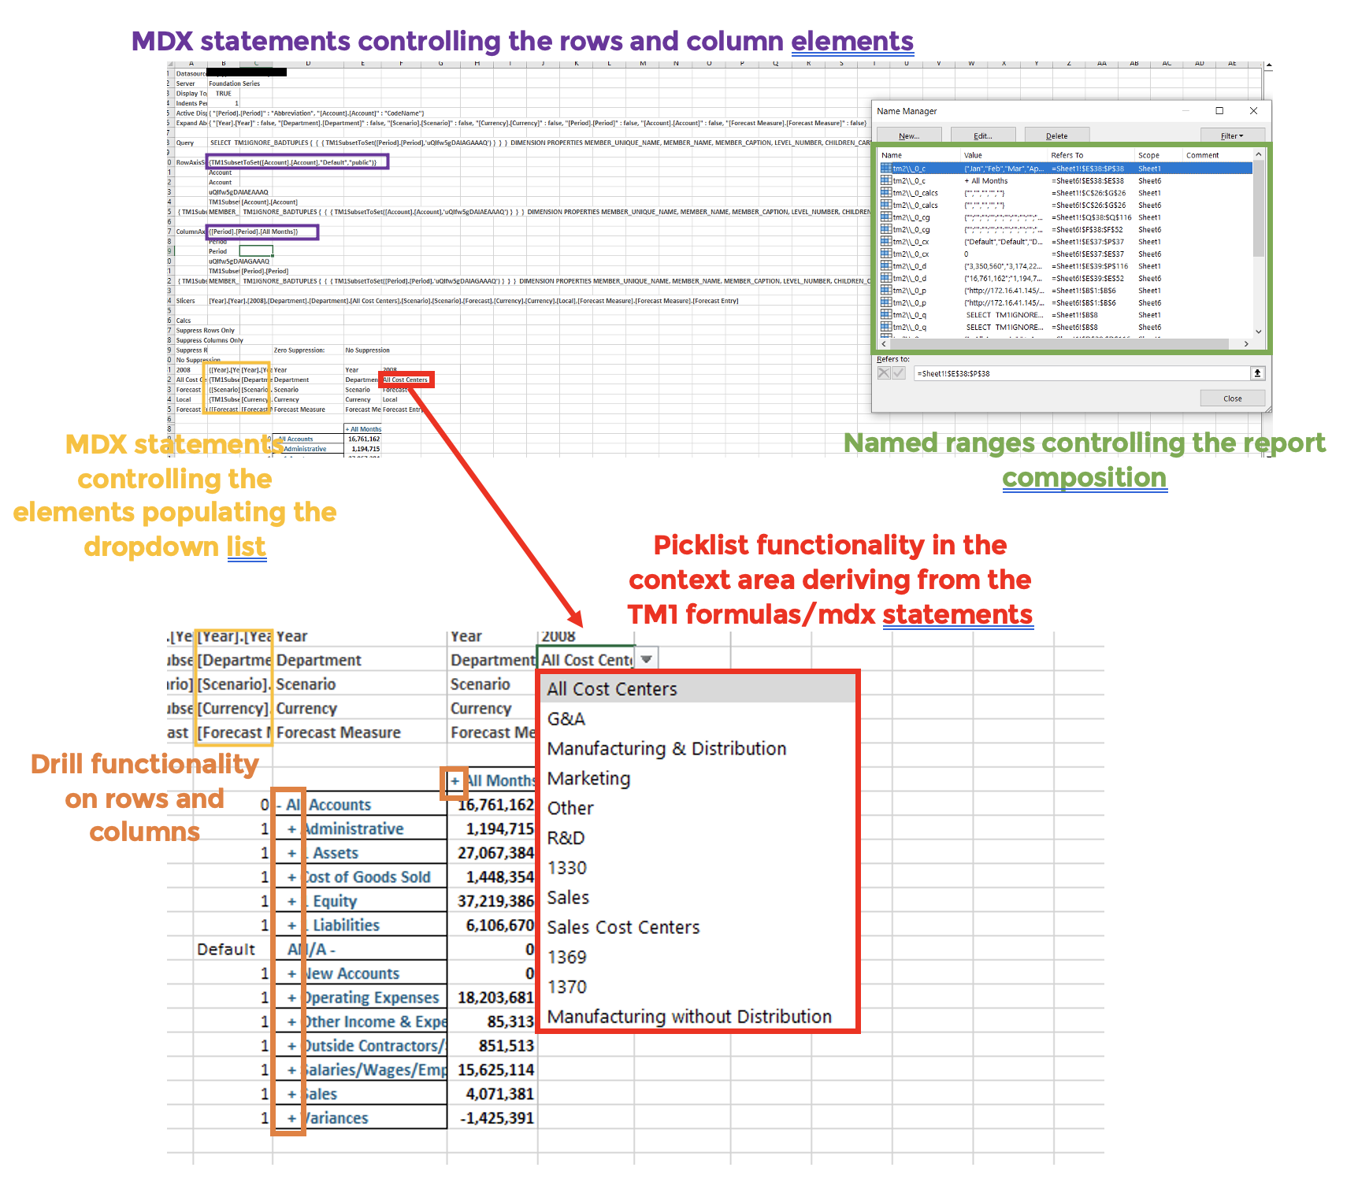Click Close on the Name Manager dialog
The width and height of the screenshot is (1358, 1197).
(x=1232, y=398)
